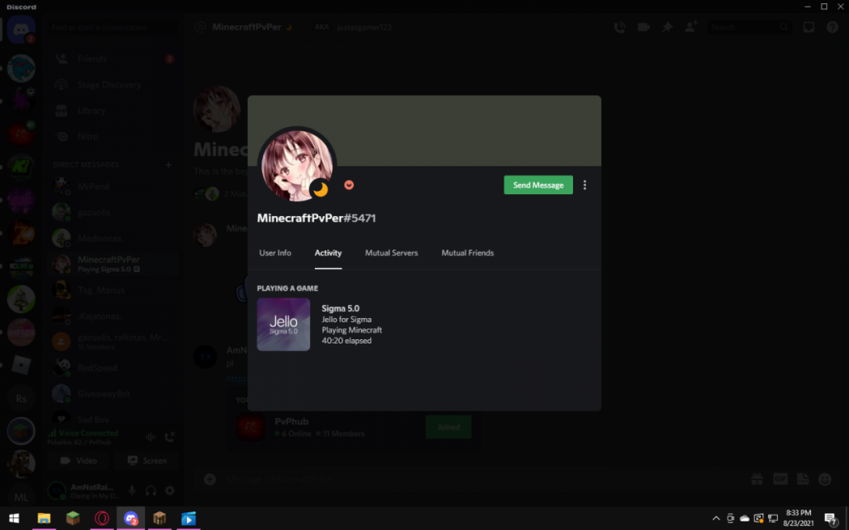
Task: Open User Settings gear
Action: 170,490
